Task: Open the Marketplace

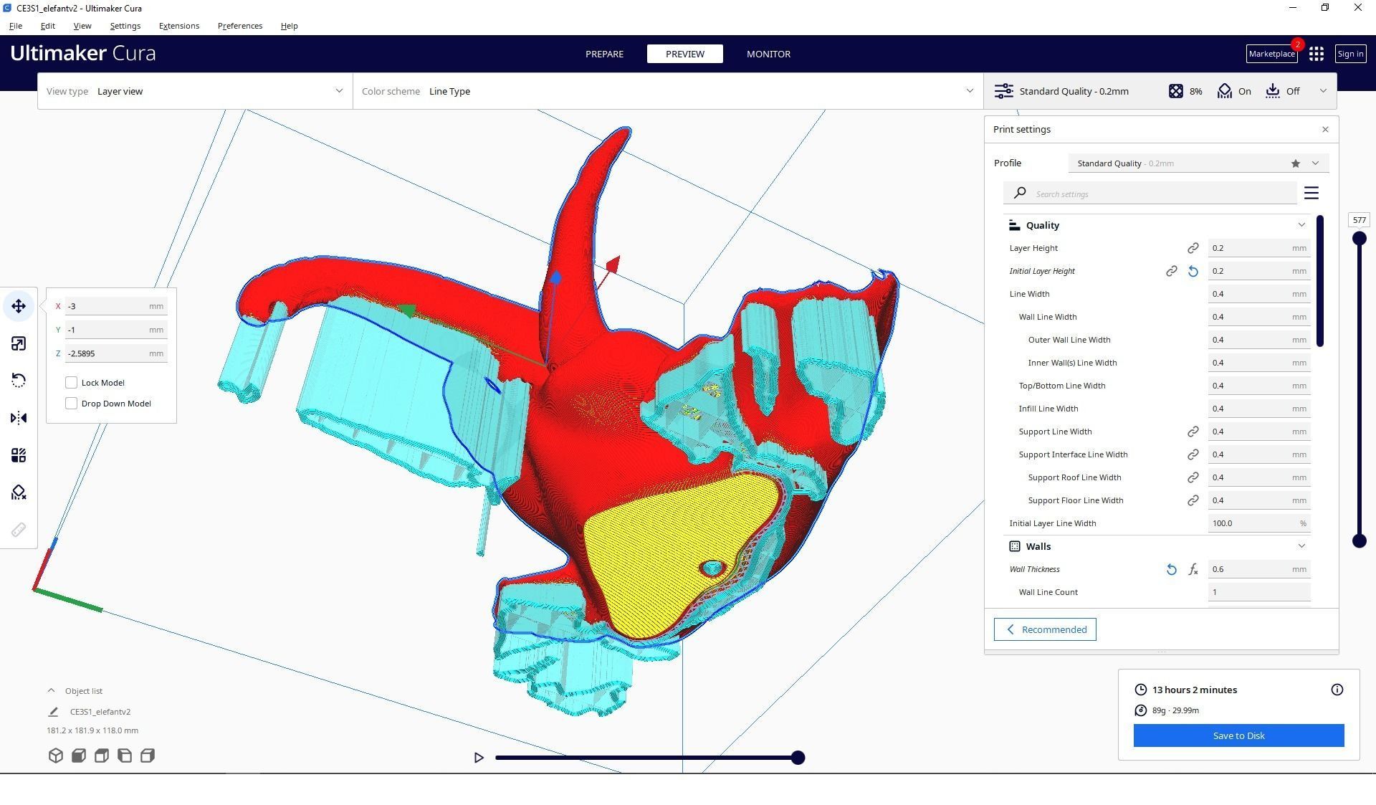Action: pyautogui.click(x=1271, y=54)
